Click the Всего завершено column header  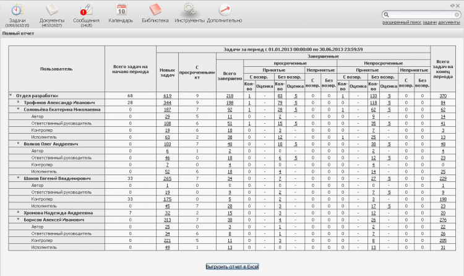click(230, 76)
